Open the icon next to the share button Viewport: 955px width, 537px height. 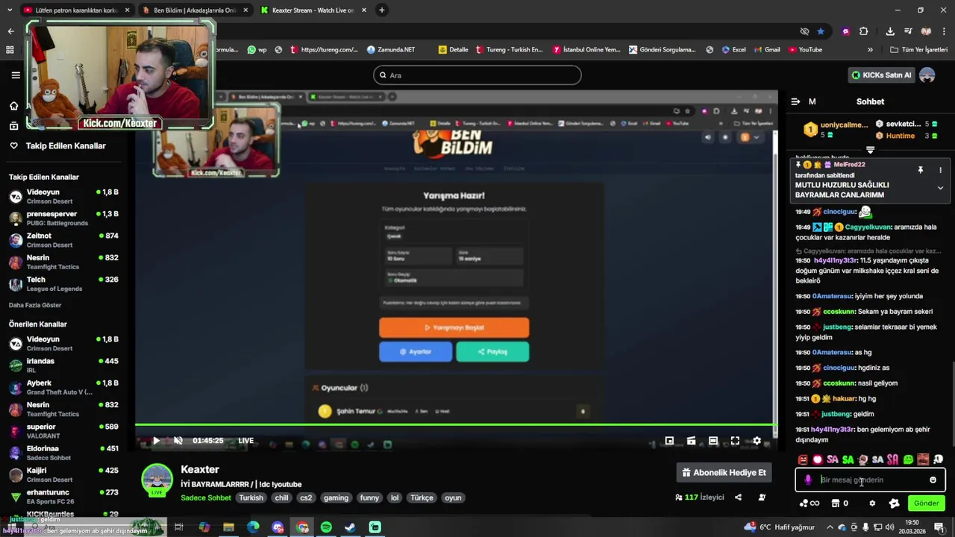tap(762, 497)
